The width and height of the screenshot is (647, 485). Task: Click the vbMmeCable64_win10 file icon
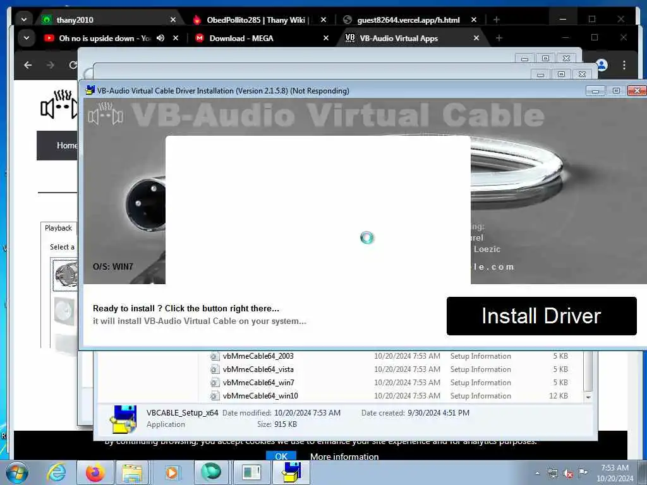(215, 395)
